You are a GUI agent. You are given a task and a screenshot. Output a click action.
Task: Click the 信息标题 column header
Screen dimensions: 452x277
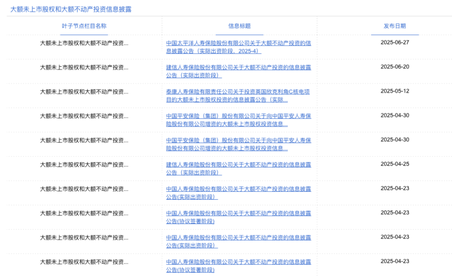point(239,26)
